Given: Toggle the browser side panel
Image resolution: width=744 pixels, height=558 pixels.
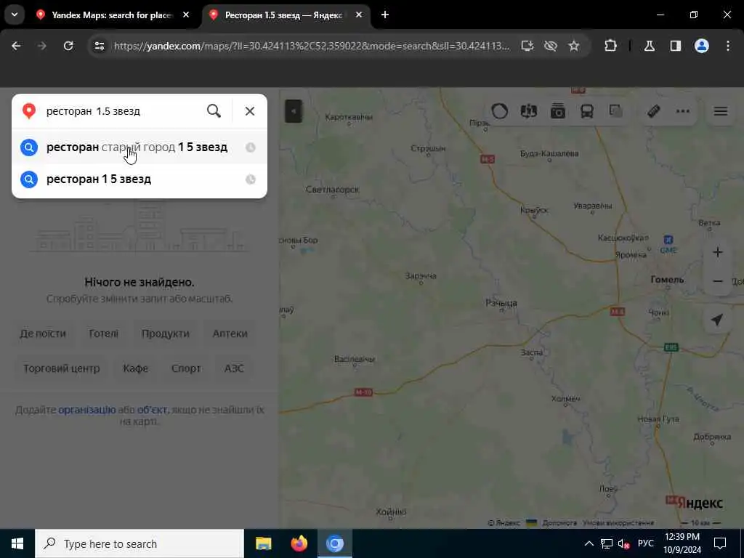Looking at the screenshot, I should coord(675,46).
